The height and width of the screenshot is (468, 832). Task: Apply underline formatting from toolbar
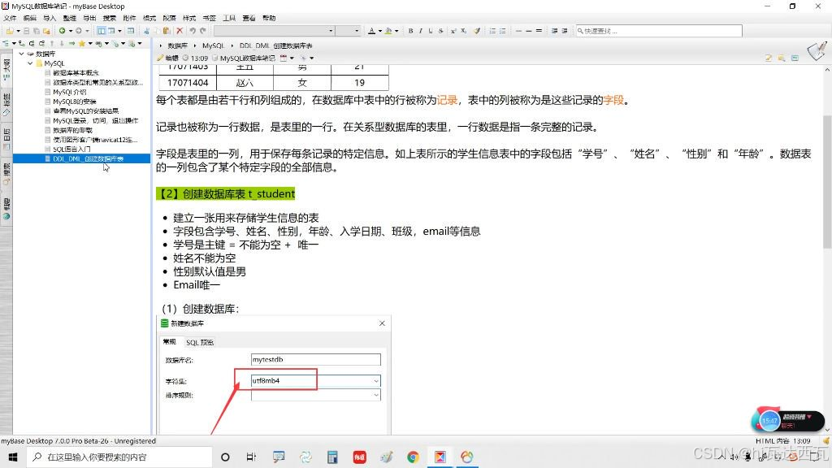click(x=431, y=31)
